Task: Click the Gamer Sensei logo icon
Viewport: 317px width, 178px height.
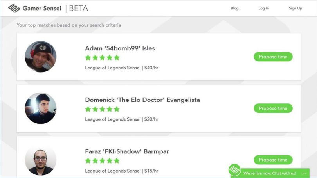Action: click(14, 8)
